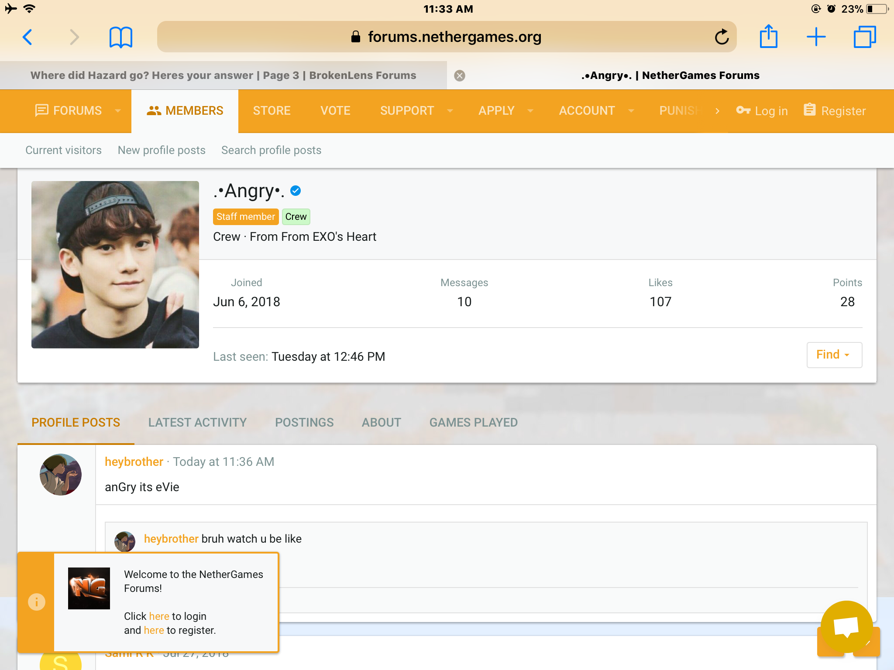View the .•Angry•. profile avatar photo
The height and width of the screenshot is (670, 894).
(x=115, y=265)
